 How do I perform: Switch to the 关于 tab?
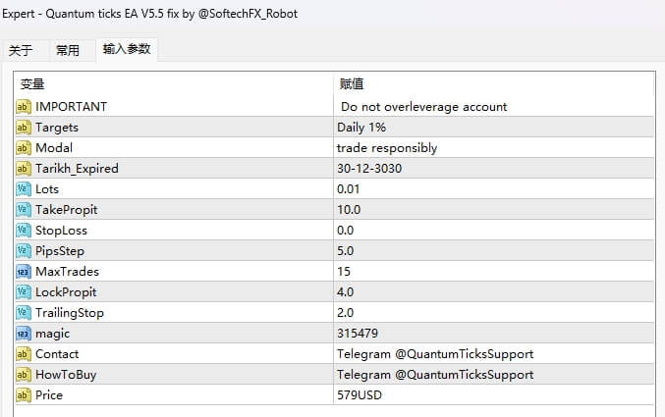(x=21, y=50)
